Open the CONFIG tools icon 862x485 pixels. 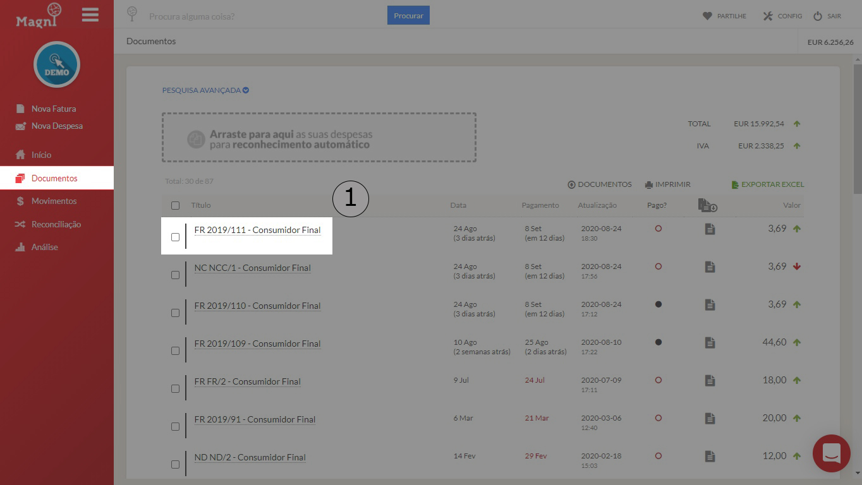tap(767, 16)
